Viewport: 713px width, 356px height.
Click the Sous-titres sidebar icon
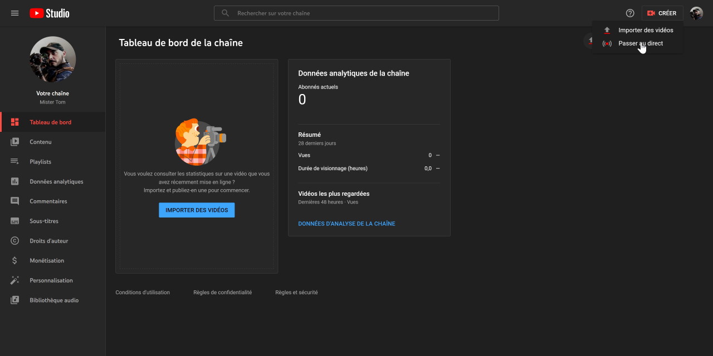click(x=15, y=221)
